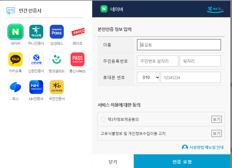Click the name (이름) input field
232x168 pixels.
pos(179,45)
